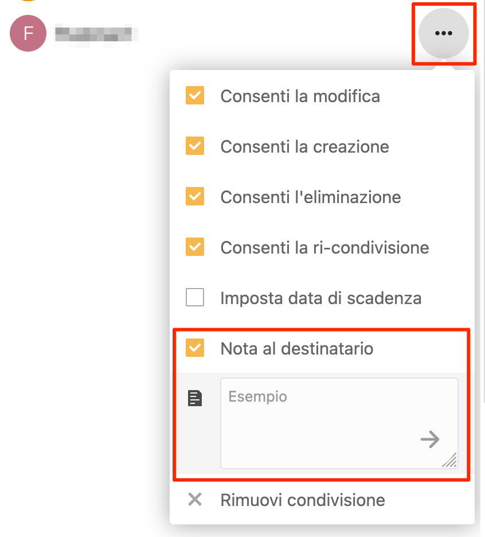
Task: Uncheck the Consenti la modifica checkbox
Action: click(195, 95)
